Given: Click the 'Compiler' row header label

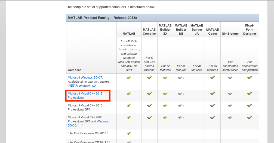Looking at the screenshot, I should tap(74, 70).
